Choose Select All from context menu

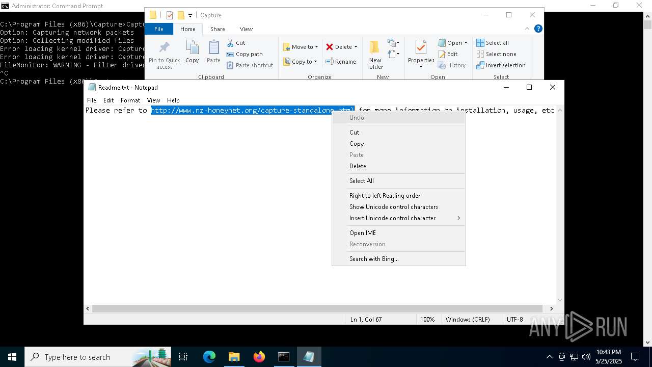tap(398, 181)
